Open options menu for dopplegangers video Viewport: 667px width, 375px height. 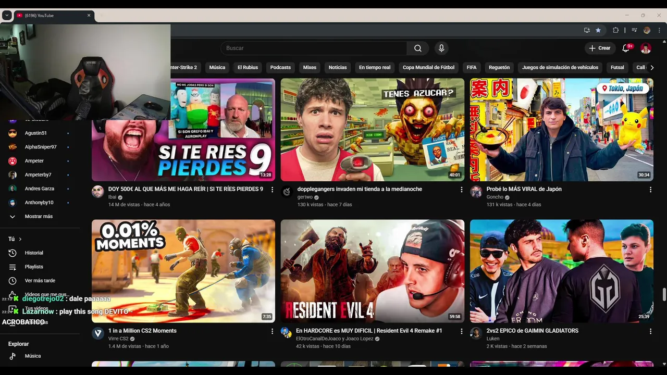(x=461, y=190)
